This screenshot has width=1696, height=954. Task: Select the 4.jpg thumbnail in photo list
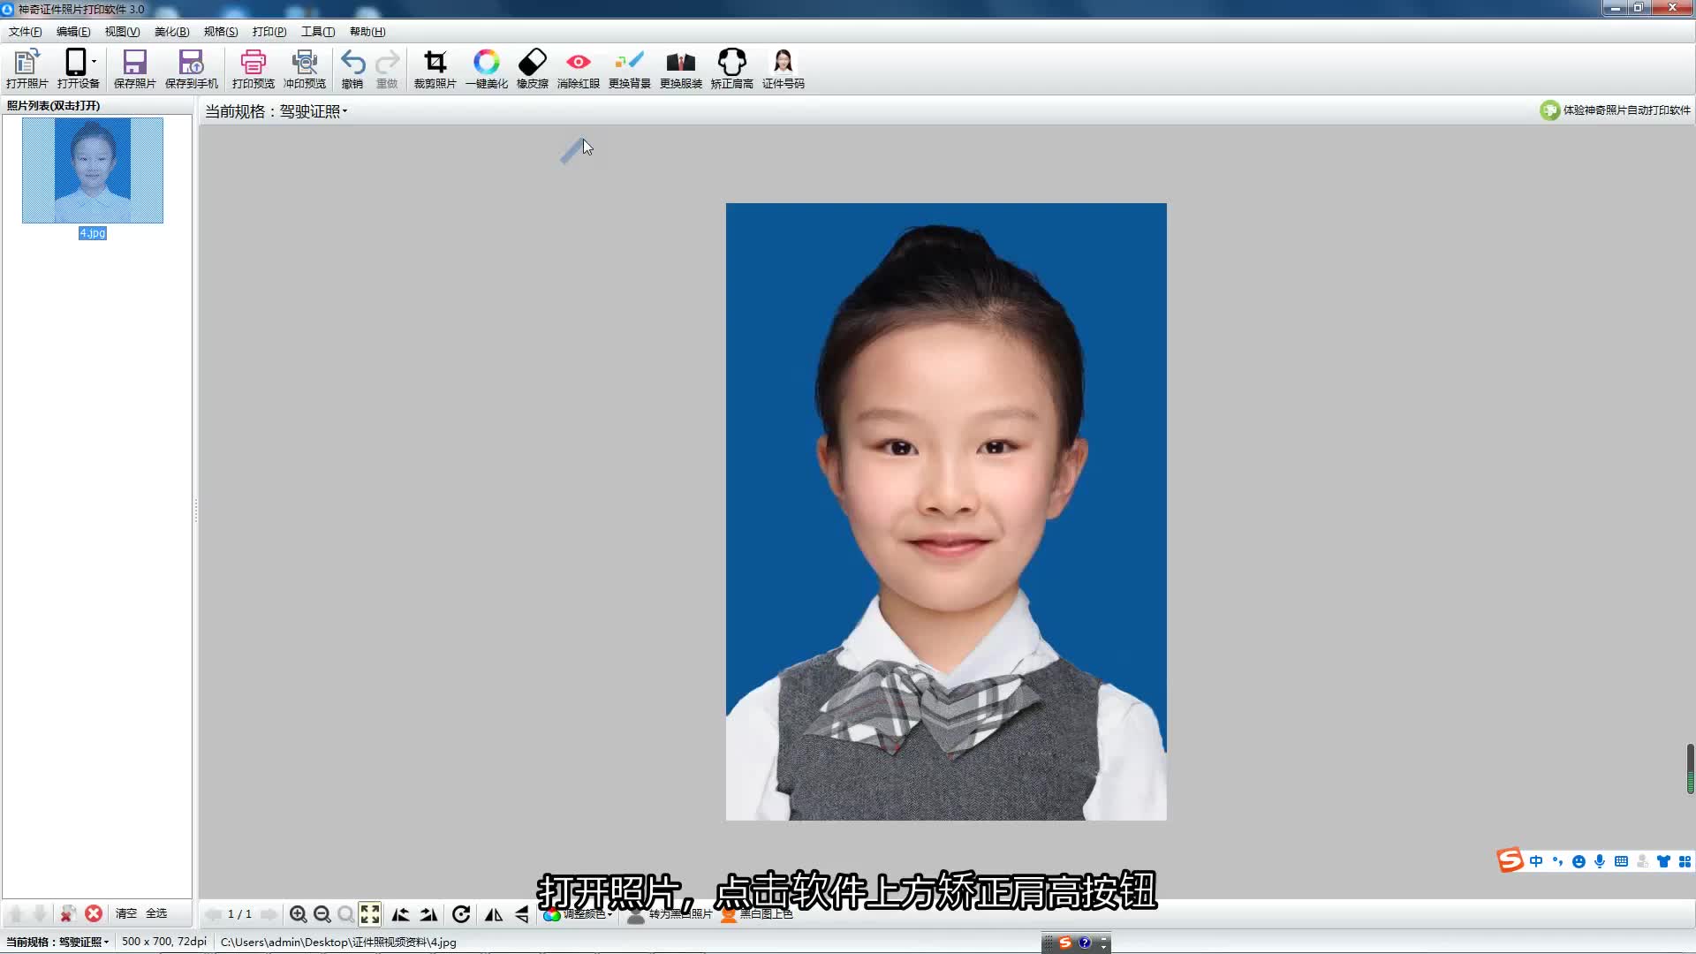click(x=93, y=170)
